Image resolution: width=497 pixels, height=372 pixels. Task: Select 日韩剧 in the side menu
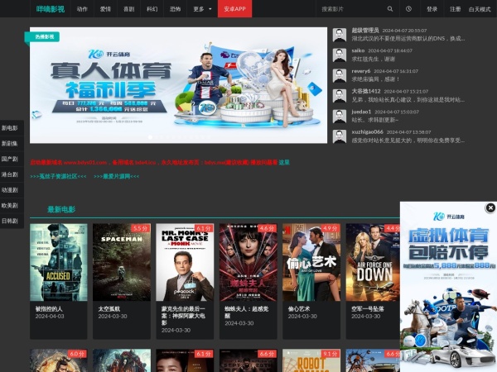coord(10,221)
